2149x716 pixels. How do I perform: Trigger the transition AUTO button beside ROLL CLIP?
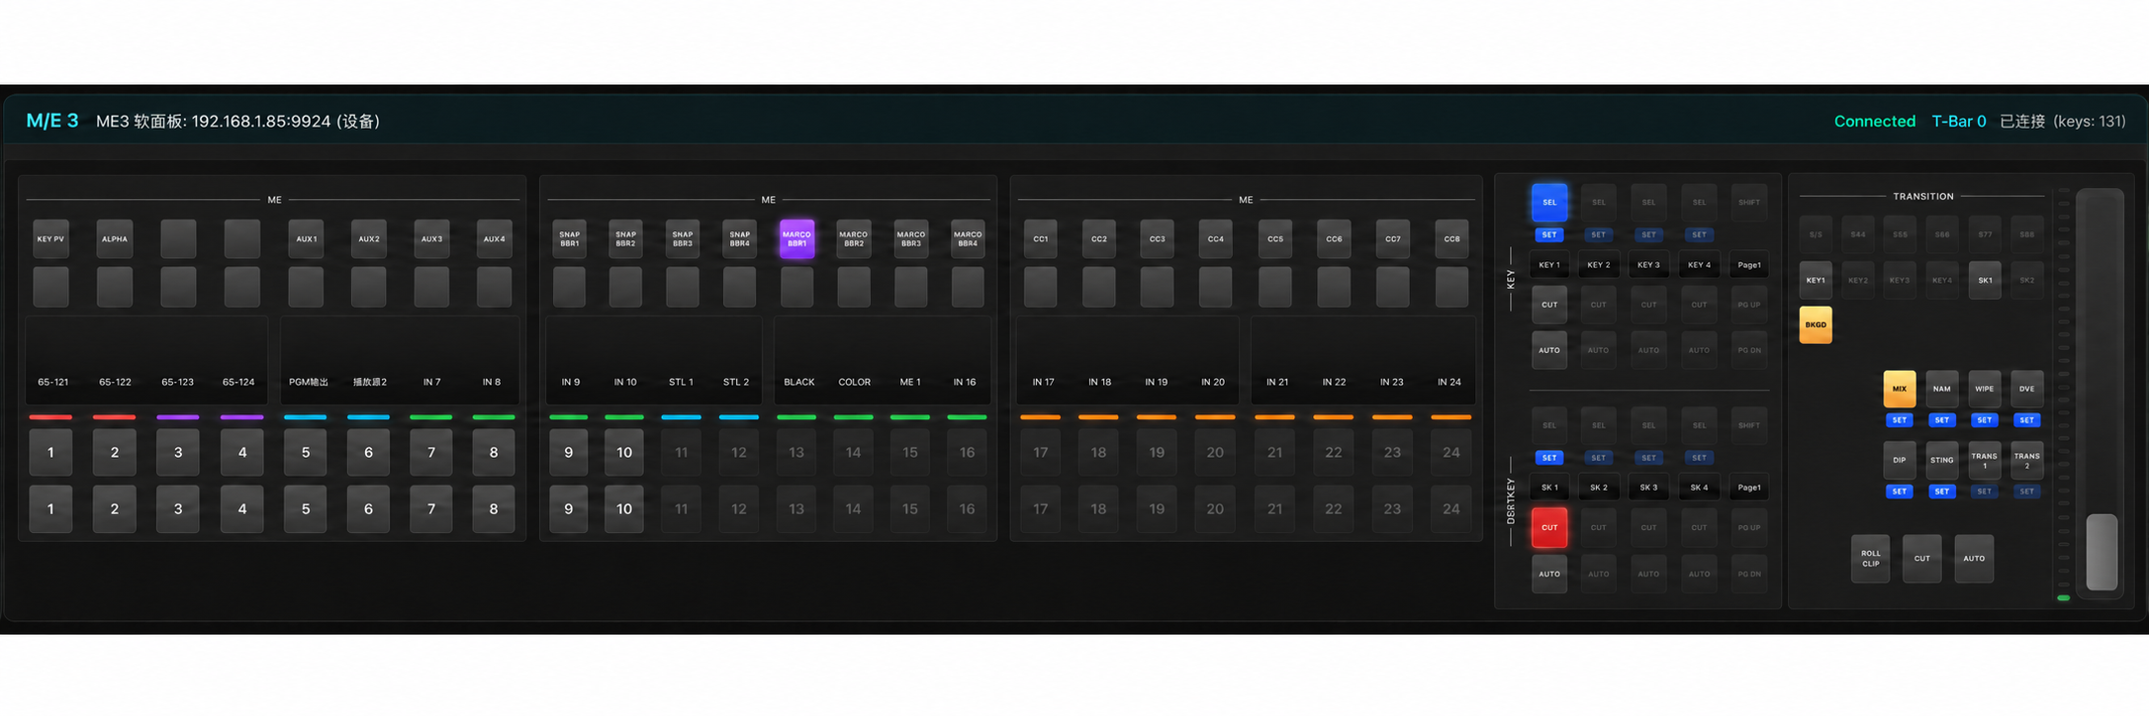pos(1974,559)
